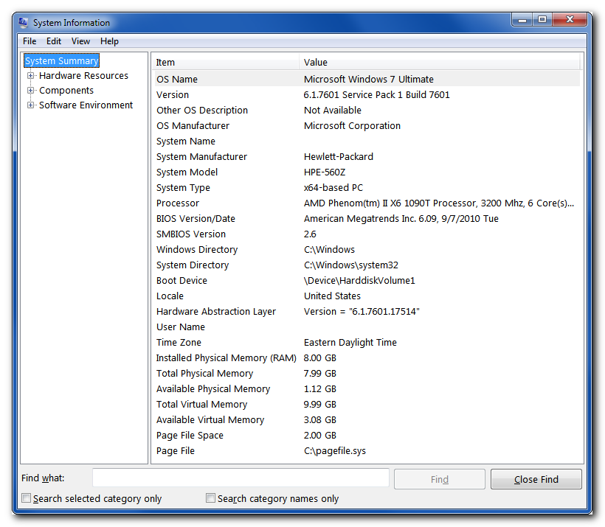Maximize the System Information window

[542, 19]
